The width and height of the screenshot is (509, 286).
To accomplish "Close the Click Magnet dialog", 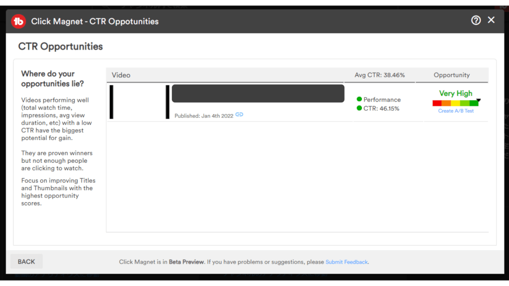I will 491,20.
